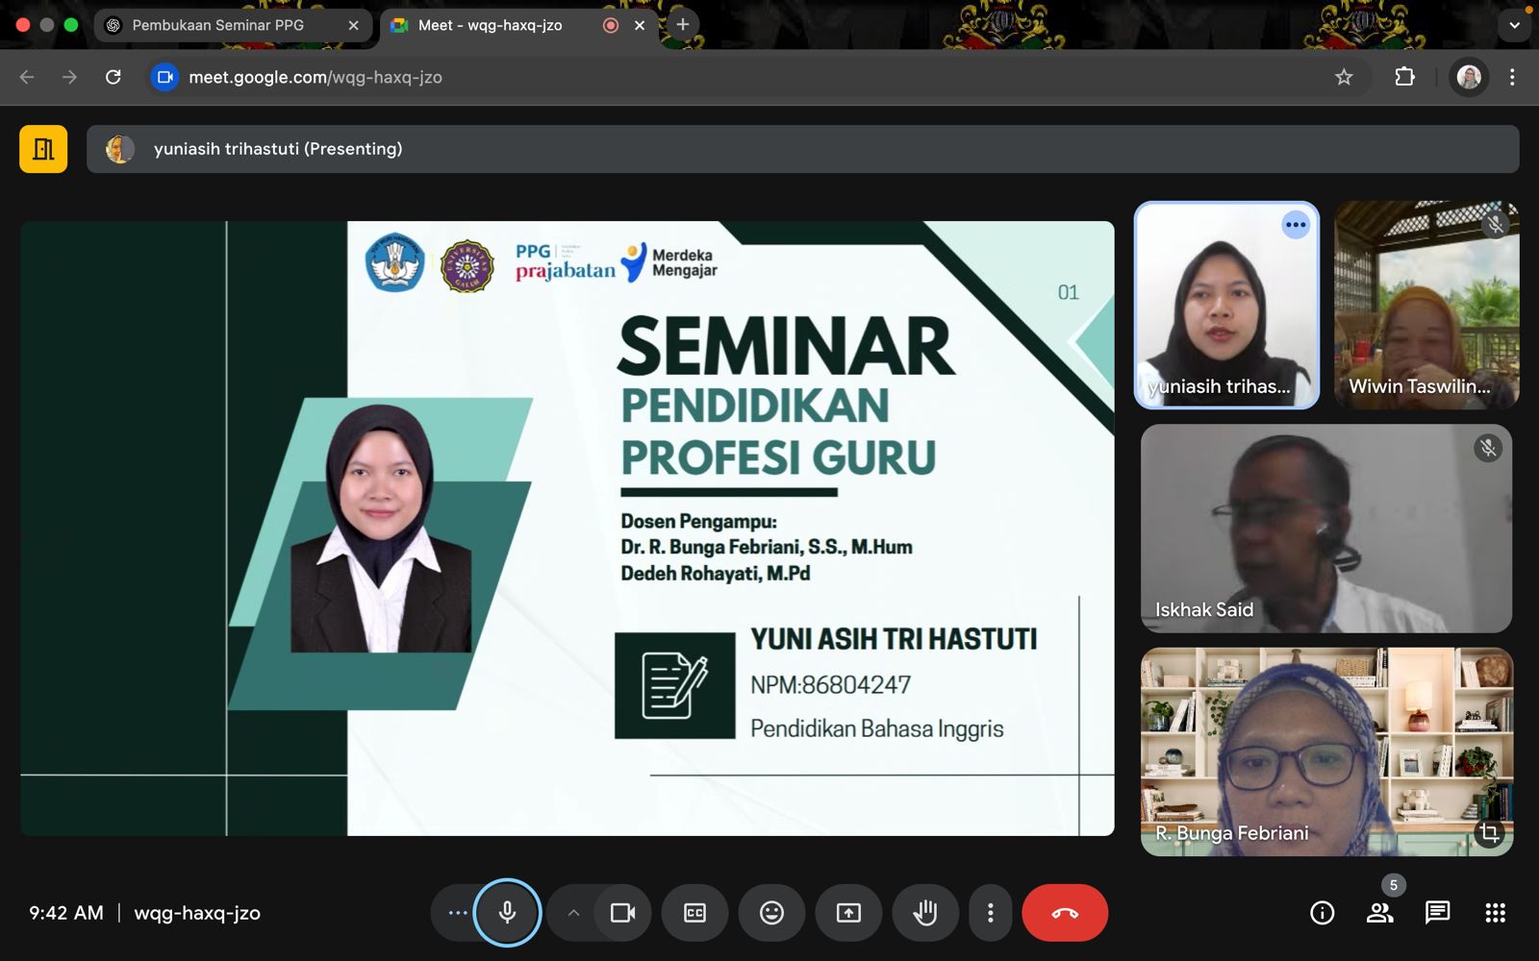Screen dimensions: 1539x961
Task: Toggle the camera on or off
Action: click(622, 913)
